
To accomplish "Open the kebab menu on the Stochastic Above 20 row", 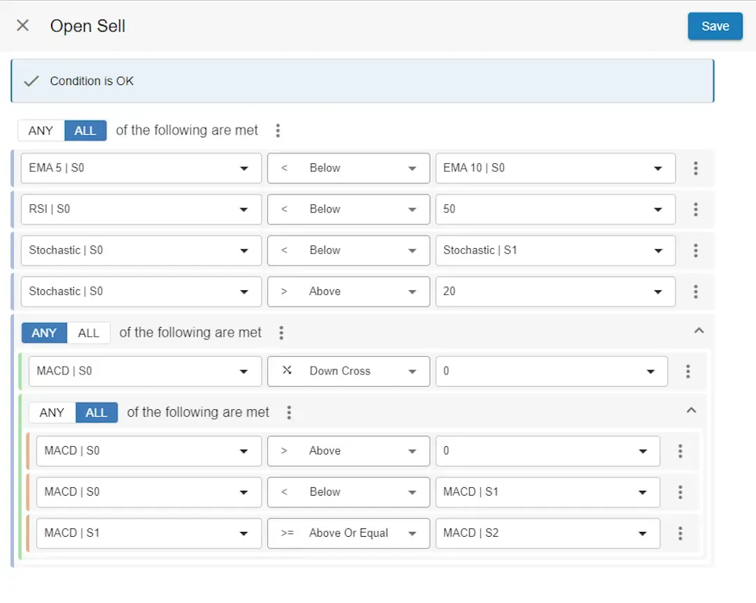I will tap(696, 291).
